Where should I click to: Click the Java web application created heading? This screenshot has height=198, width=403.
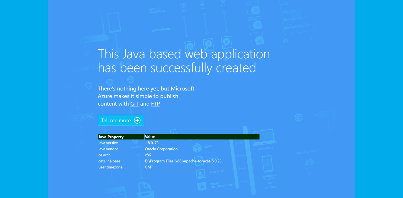[x=184, y=61]
